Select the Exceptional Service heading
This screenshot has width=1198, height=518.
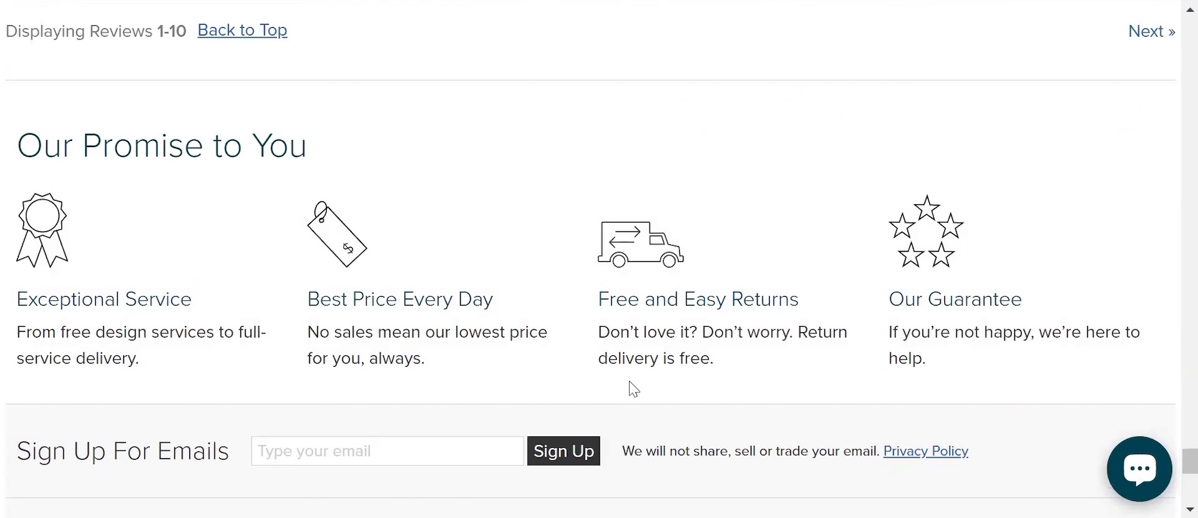[104, 300]
